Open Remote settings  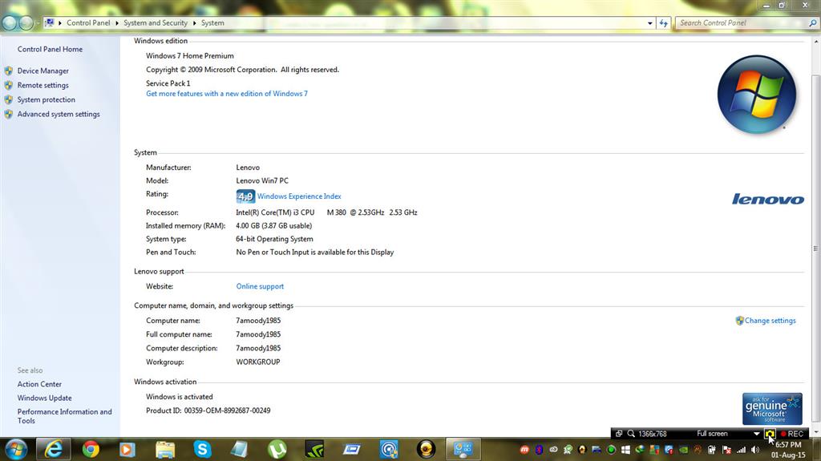pyautogui.click(x=43, y=86)
